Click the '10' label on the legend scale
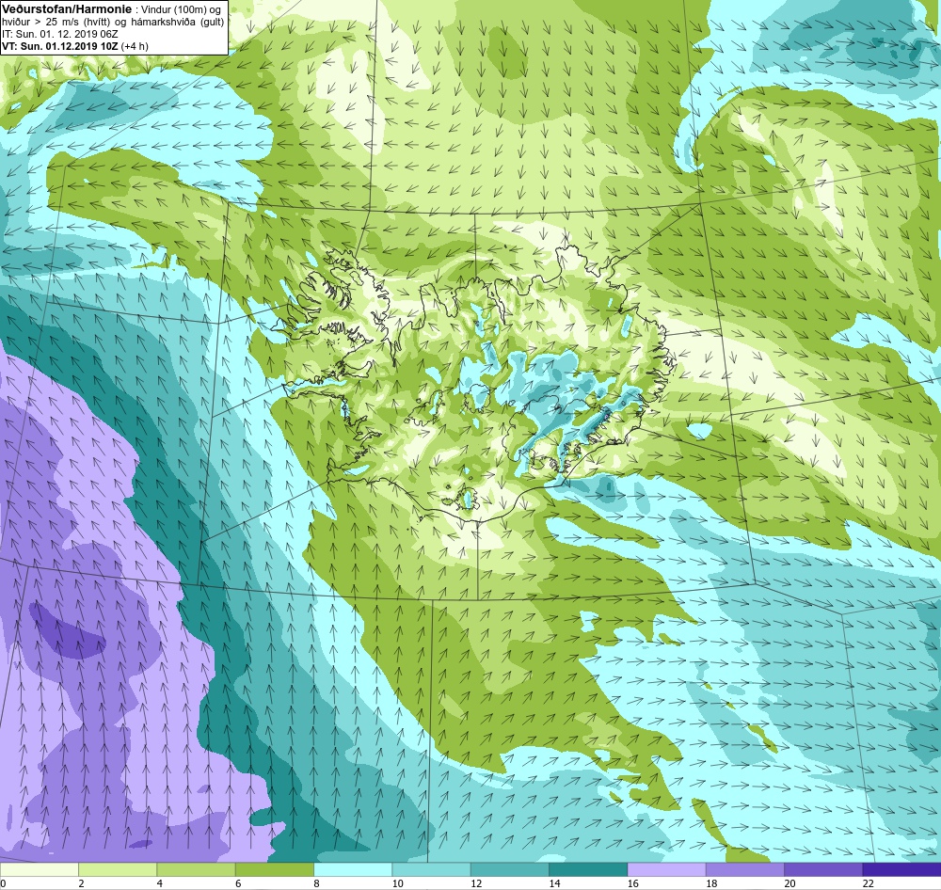 397,882
